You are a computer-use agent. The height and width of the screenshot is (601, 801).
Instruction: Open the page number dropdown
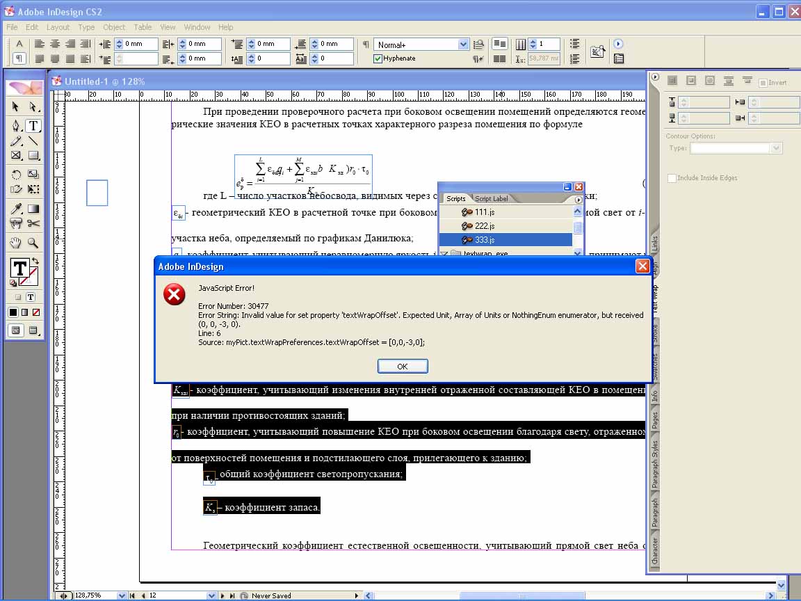(x=211, y=596)
